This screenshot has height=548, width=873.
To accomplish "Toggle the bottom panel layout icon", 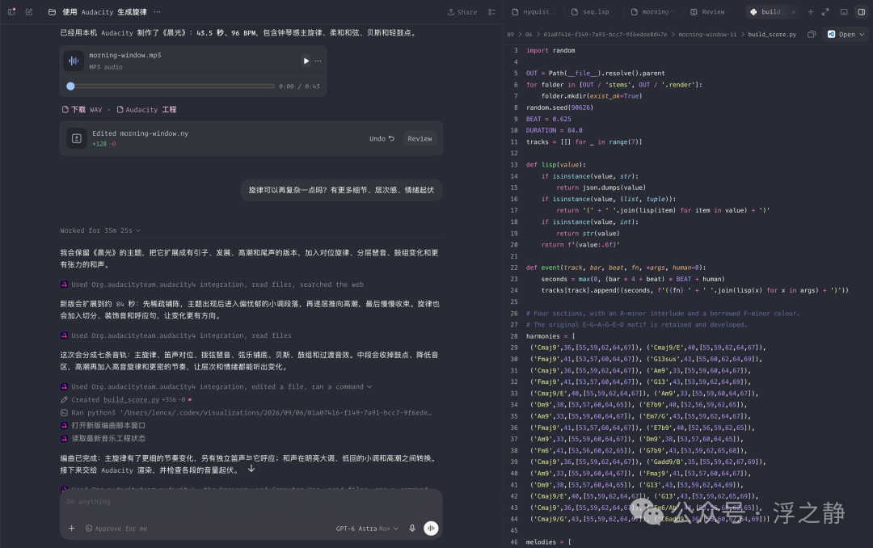I will 844,11.
